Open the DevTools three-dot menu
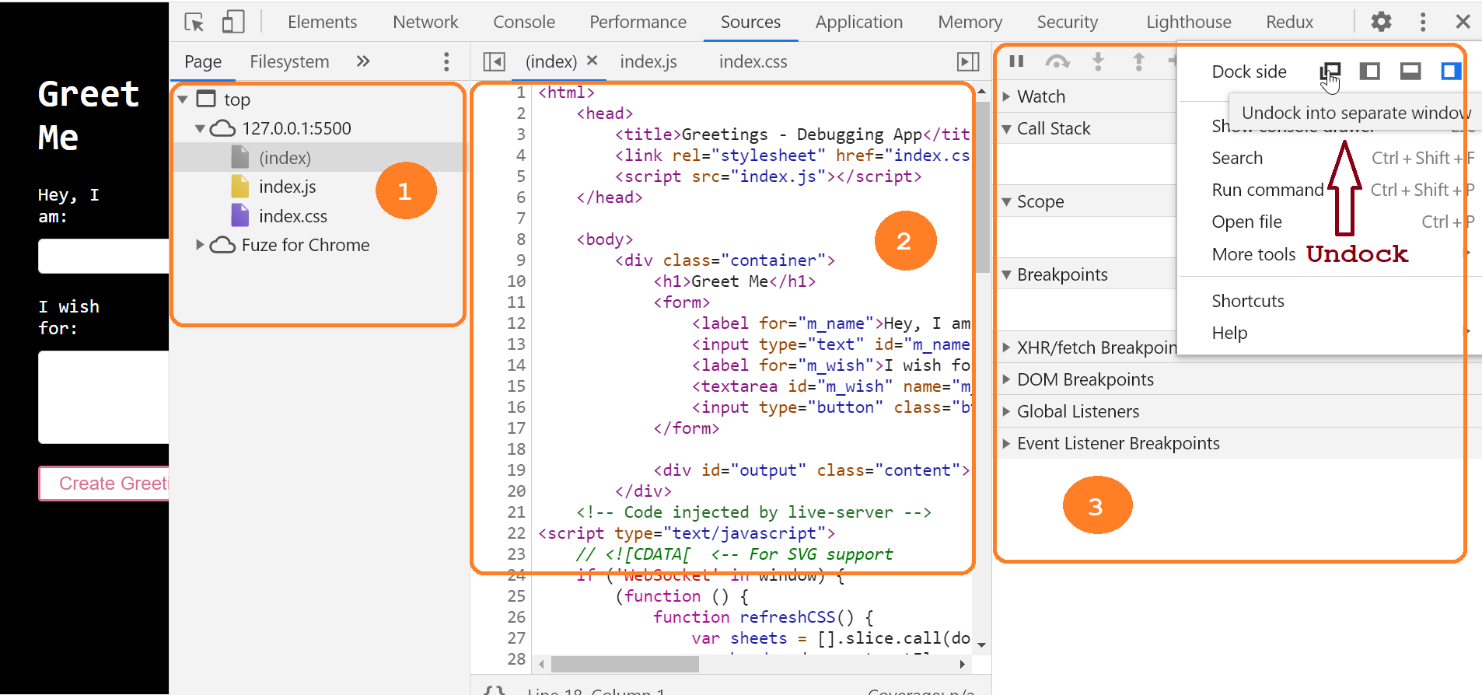 pos(1423,22)
